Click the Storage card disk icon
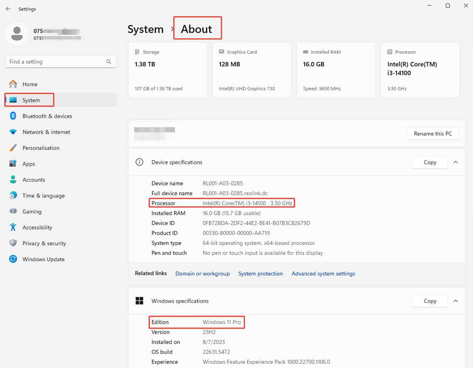 (x=137, y=51)
